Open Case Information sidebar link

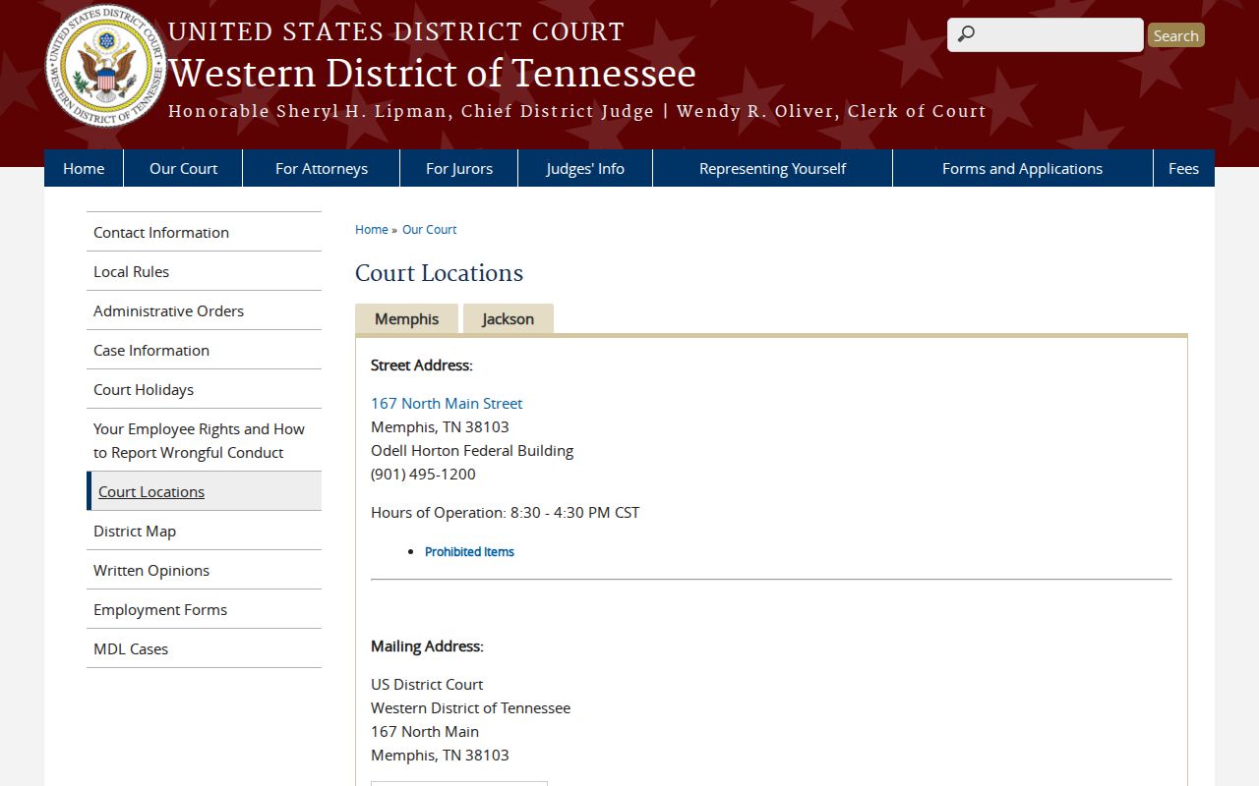pos(204,350)
